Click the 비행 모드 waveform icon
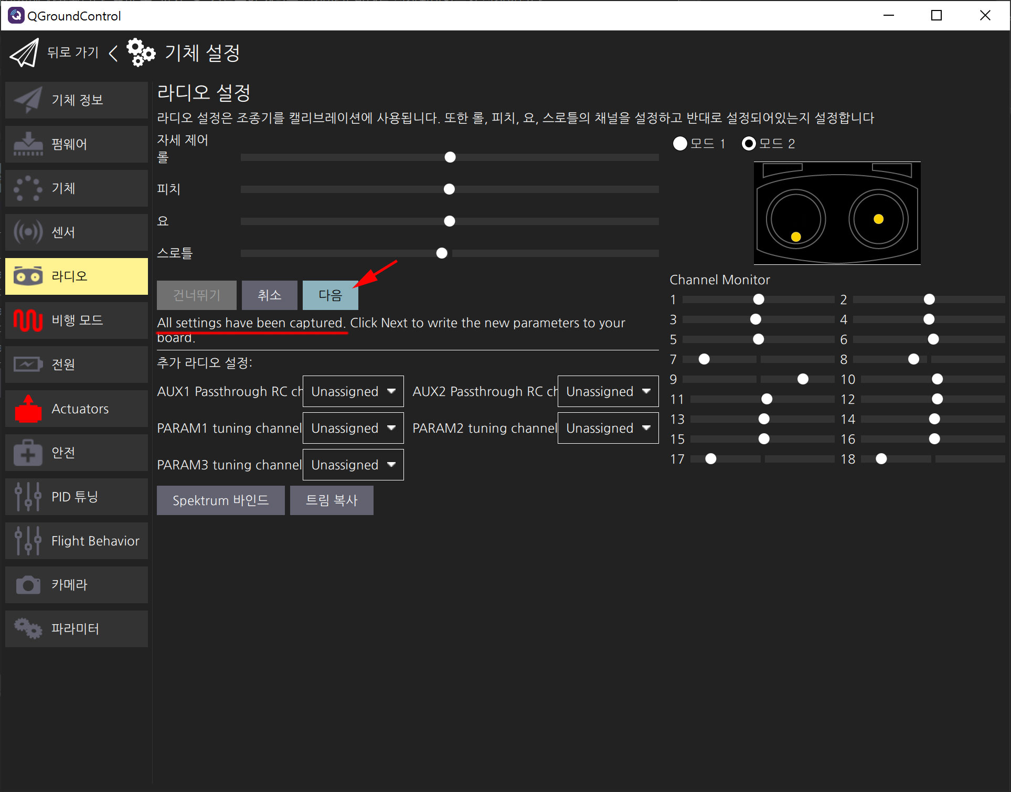 pyautogui.click(x=28, y=320)
